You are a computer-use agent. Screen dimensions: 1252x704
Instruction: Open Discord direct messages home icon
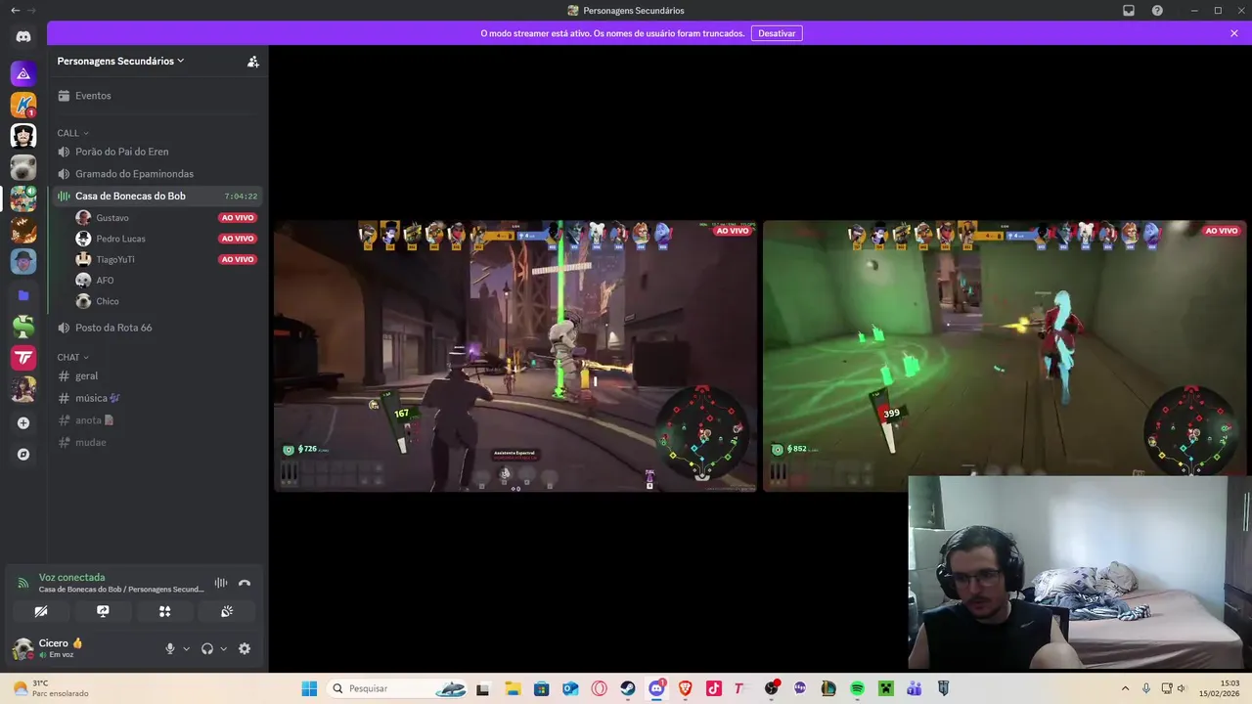point(23,36)
